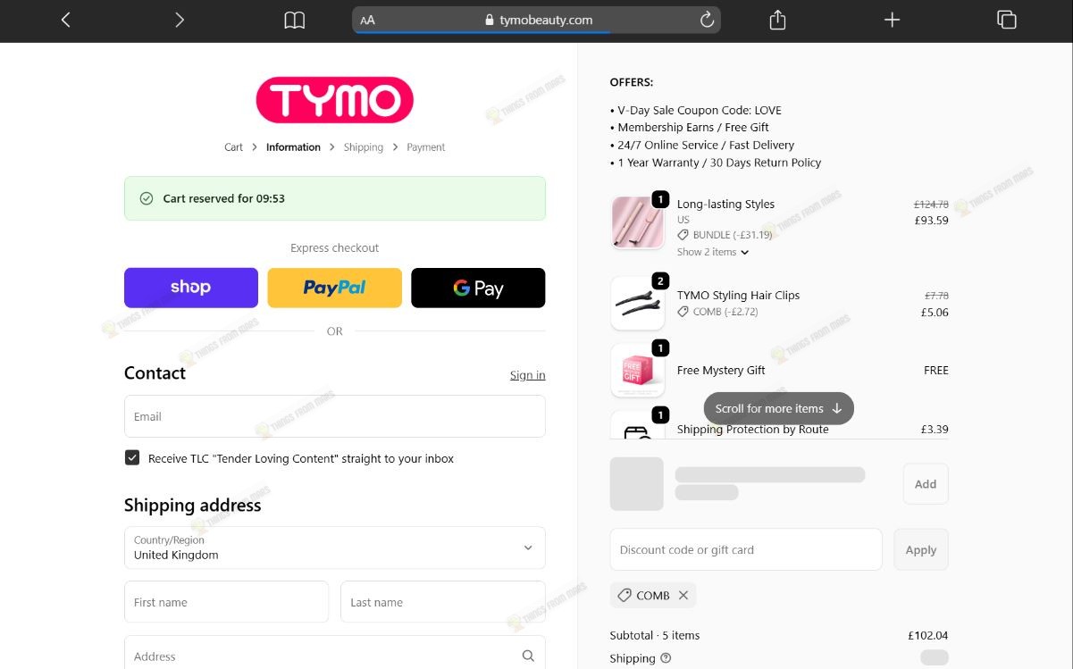Check out with Google Pay button
The width and height of the screenshot is (1073, 669).
478,288
